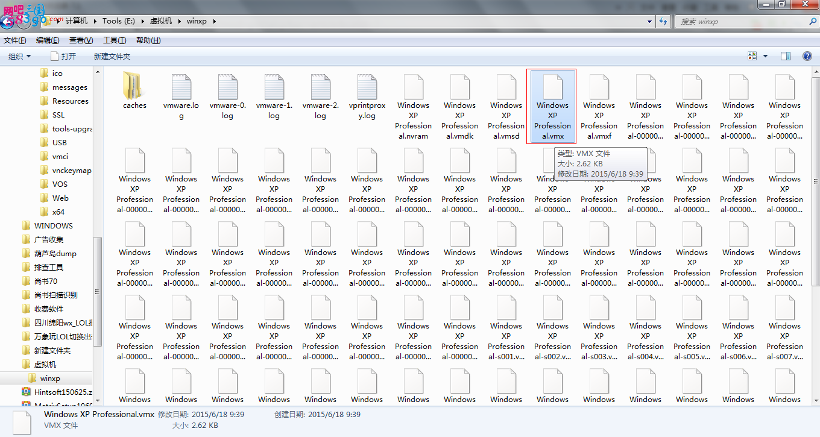Open the 文件(F) menu
Image resolution: width=820 pixels, height=437 pixels.
[15, 40]
